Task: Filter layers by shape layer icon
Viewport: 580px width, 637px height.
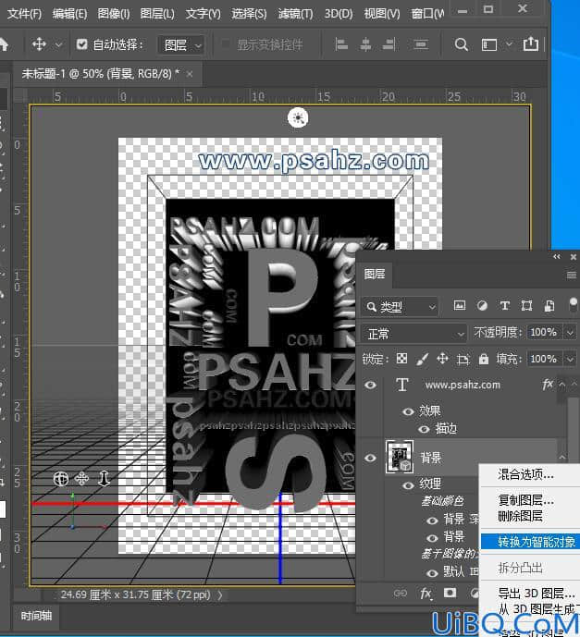Action: pos(526,305)
